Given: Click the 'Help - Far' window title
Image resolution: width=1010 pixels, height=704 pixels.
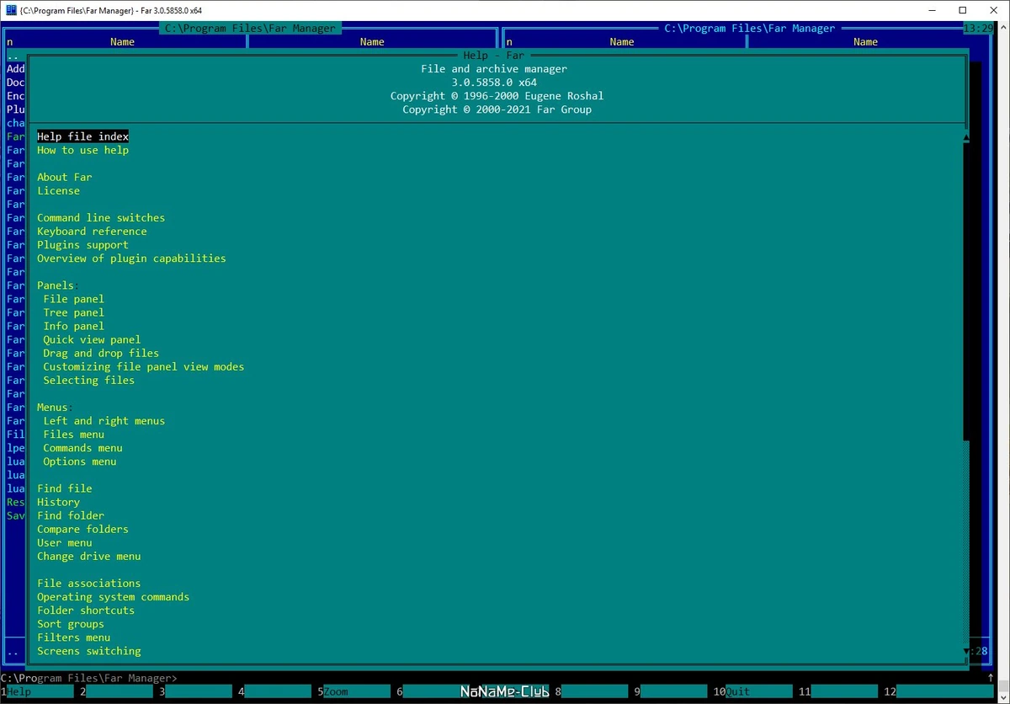Looking at the screenshot, I should coord(493,56).
